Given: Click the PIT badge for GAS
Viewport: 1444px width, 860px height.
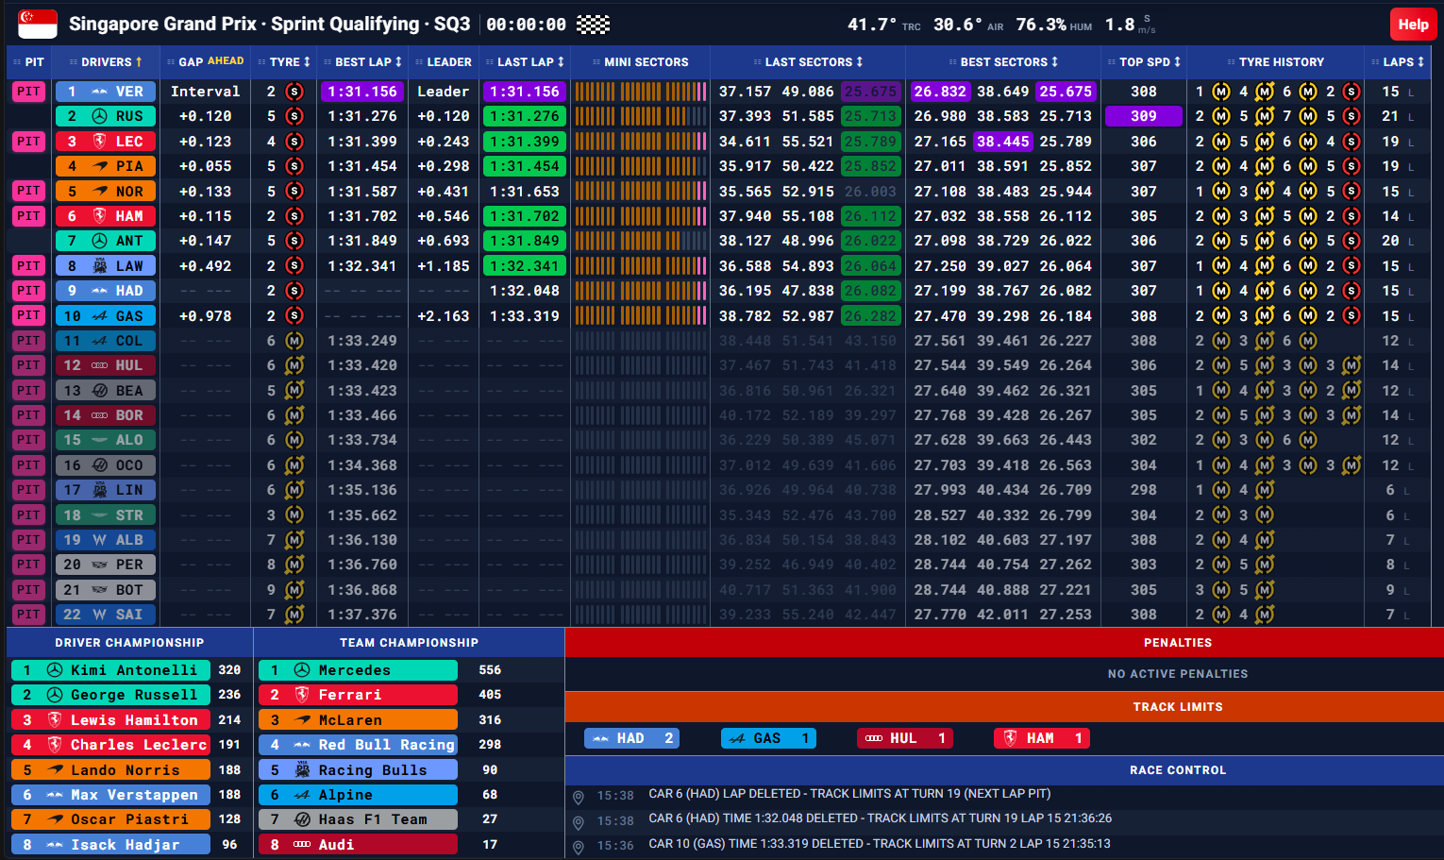Looking at the screenshot, I should (28, 316).
